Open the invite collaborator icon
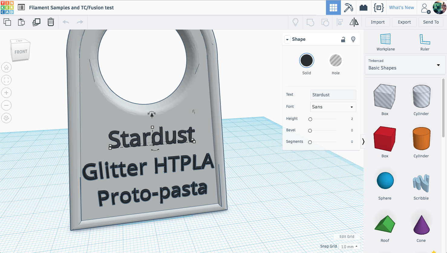 (x=426, y=8)
